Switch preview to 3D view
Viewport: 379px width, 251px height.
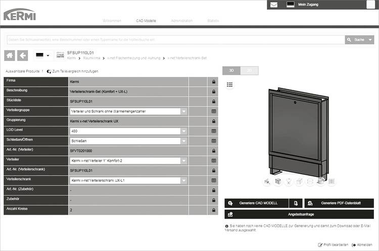pyautogui.click(x=231, y=71)
